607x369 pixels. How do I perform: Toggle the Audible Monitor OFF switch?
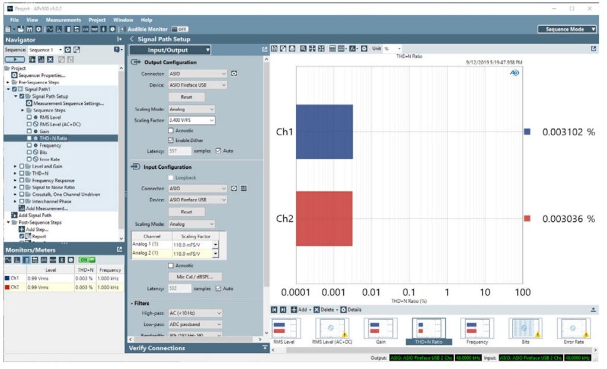(x=180, y=29)
